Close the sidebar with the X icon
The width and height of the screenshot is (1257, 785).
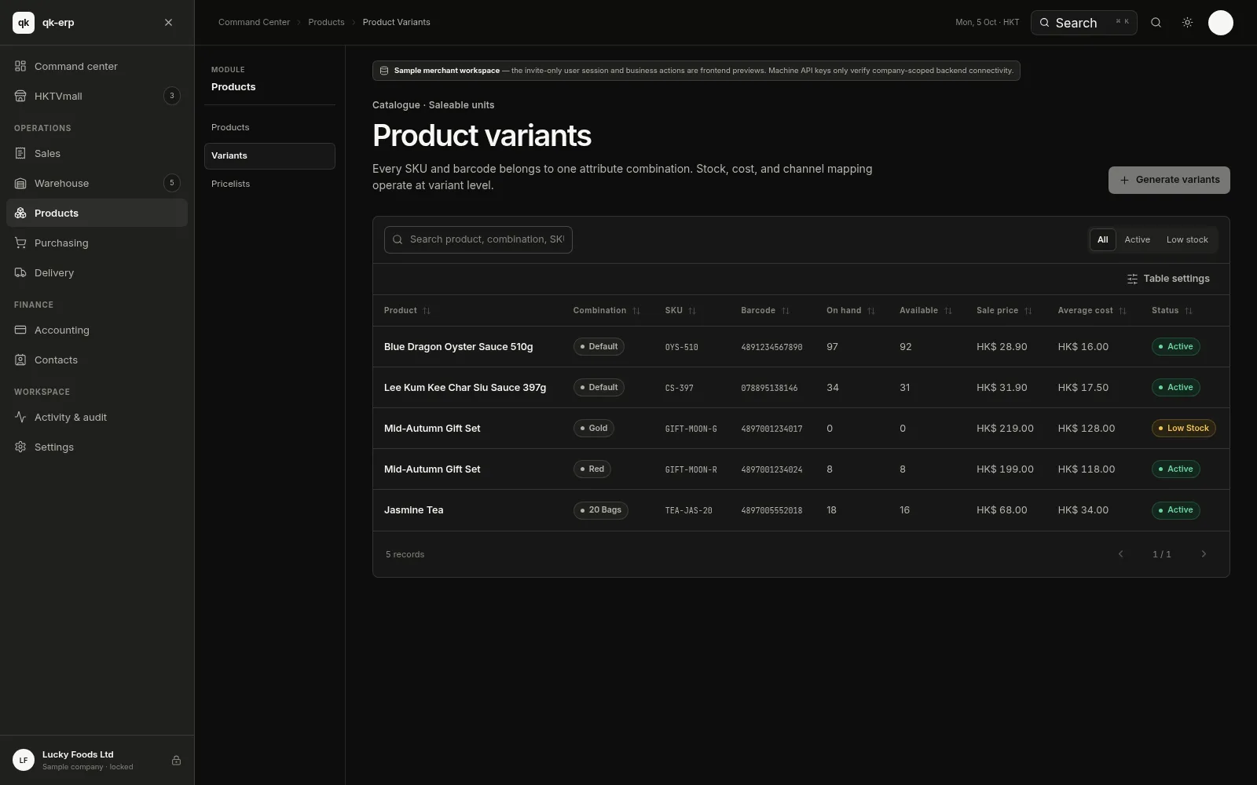tap(168, 23)
